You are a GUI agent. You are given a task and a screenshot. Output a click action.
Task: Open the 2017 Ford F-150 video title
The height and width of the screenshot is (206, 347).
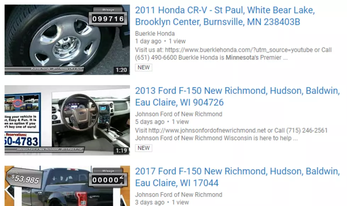tap(237, 177)
